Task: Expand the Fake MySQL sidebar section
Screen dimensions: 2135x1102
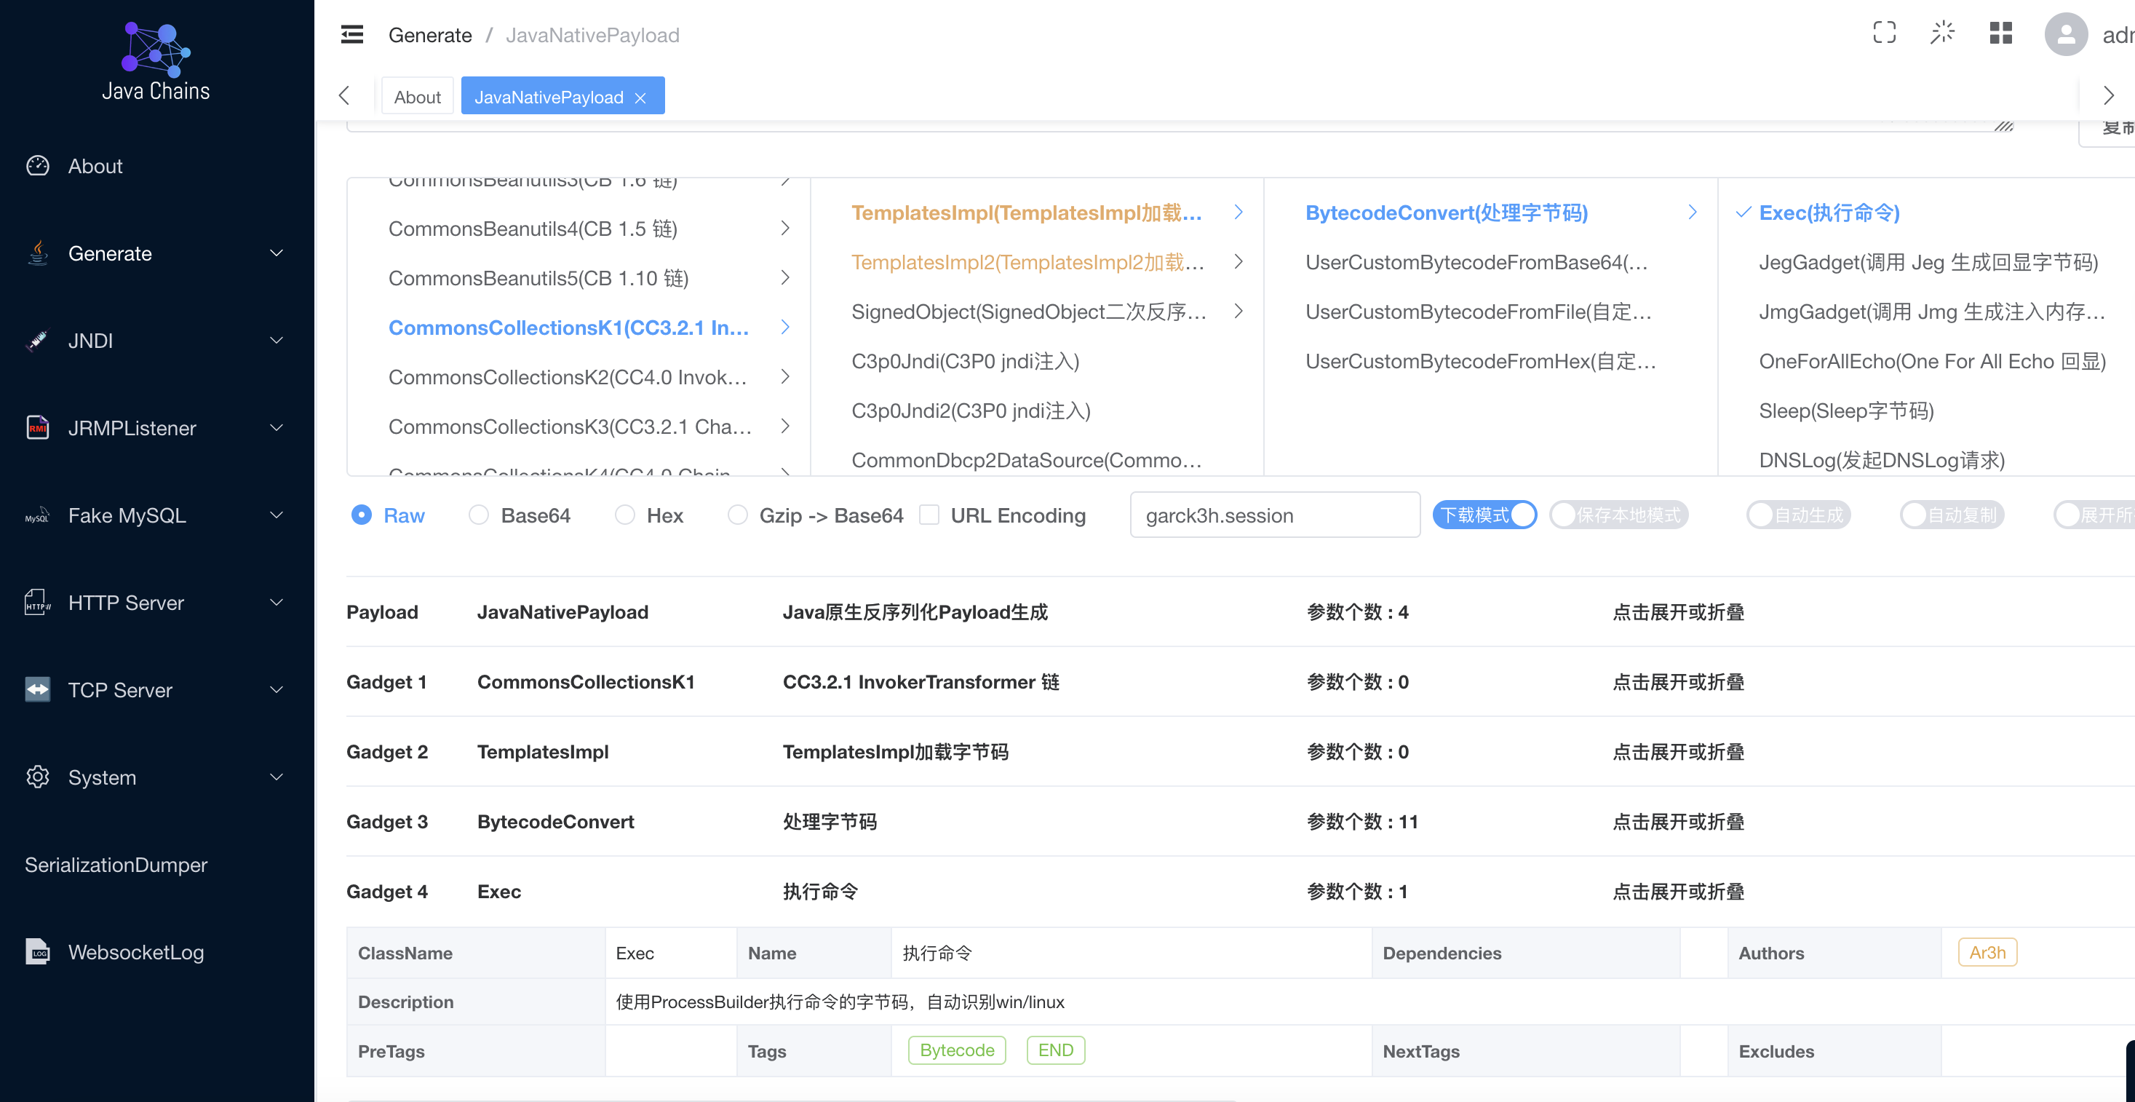Action: coord(156,515)
